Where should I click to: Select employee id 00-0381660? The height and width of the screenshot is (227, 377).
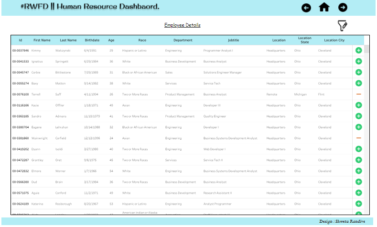(x=21, y=138)
